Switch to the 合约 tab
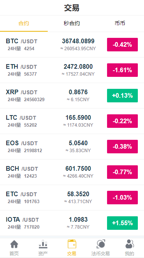Viewport: 144px width, 258px height. pos(23,23)
